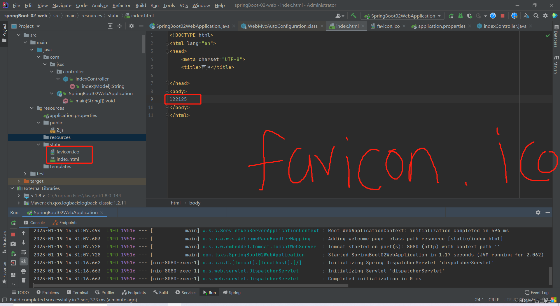Print the console output

click(x=24, y=271)
